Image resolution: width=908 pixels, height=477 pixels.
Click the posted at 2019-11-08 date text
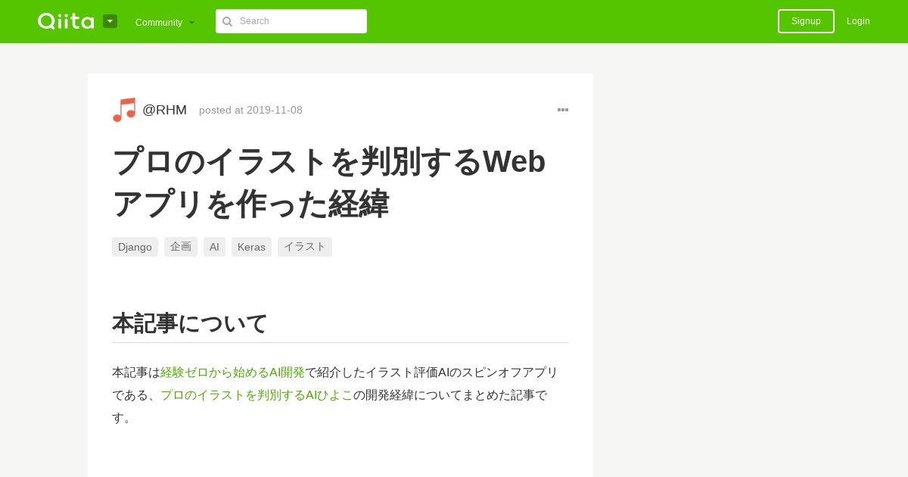(x=250, y=110)
